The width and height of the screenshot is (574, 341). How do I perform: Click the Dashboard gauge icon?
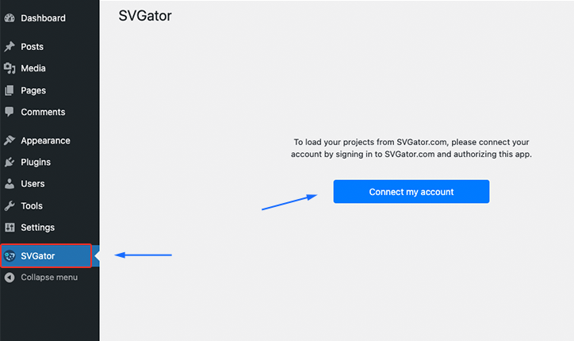pyautogui.click(x=10, y=18)
